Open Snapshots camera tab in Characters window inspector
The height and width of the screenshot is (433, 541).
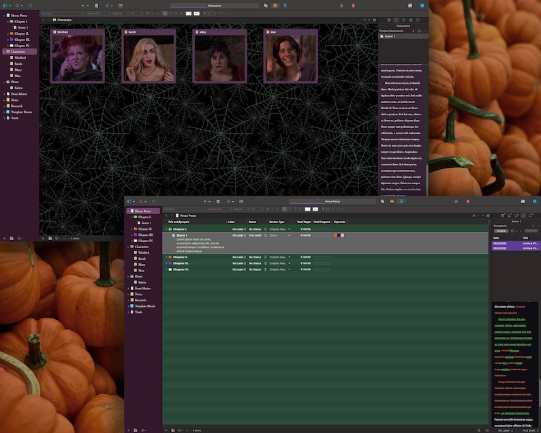click(411, 20)
